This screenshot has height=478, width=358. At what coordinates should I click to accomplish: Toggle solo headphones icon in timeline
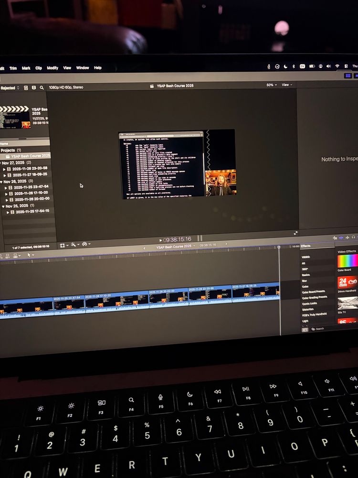coord(353,237)
